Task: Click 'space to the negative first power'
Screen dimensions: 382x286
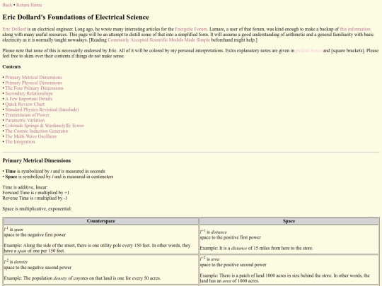Action: 35,234
